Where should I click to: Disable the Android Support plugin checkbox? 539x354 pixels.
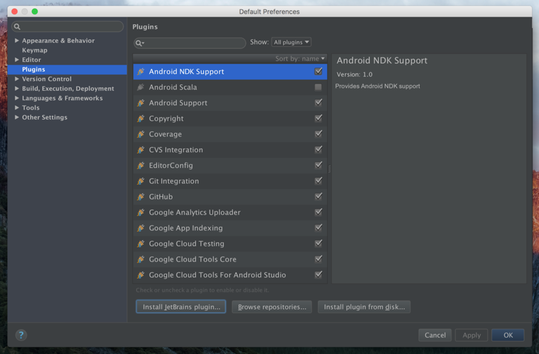[318, 102]
